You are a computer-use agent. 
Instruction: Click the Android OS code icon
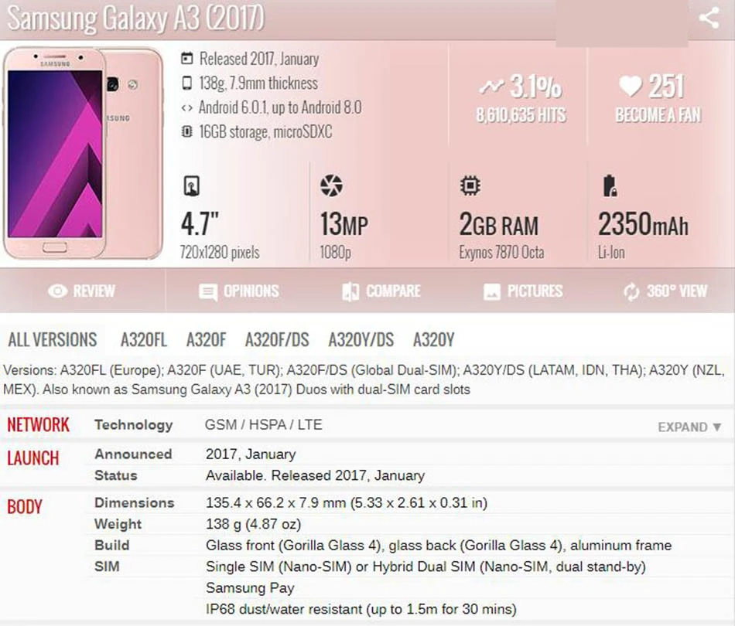(x=187, y=108)
